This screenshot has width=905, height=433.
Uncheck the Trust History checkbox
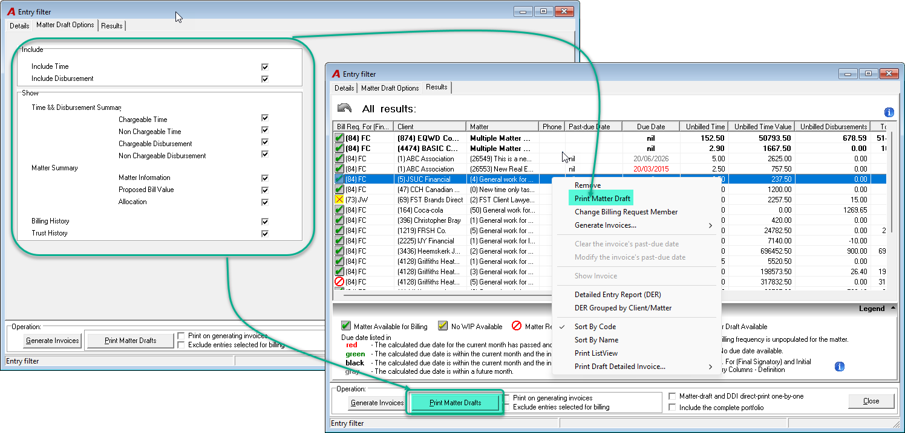264,234
